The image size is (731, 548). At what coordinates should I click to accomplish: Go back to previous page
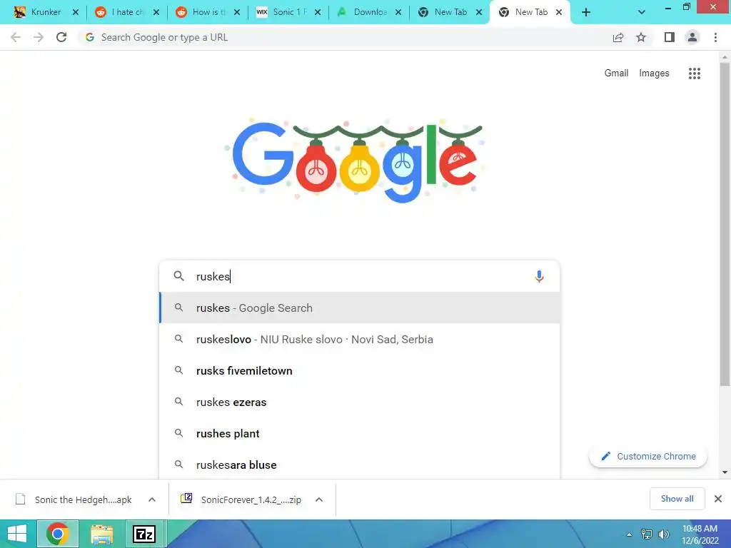(16, 37)
